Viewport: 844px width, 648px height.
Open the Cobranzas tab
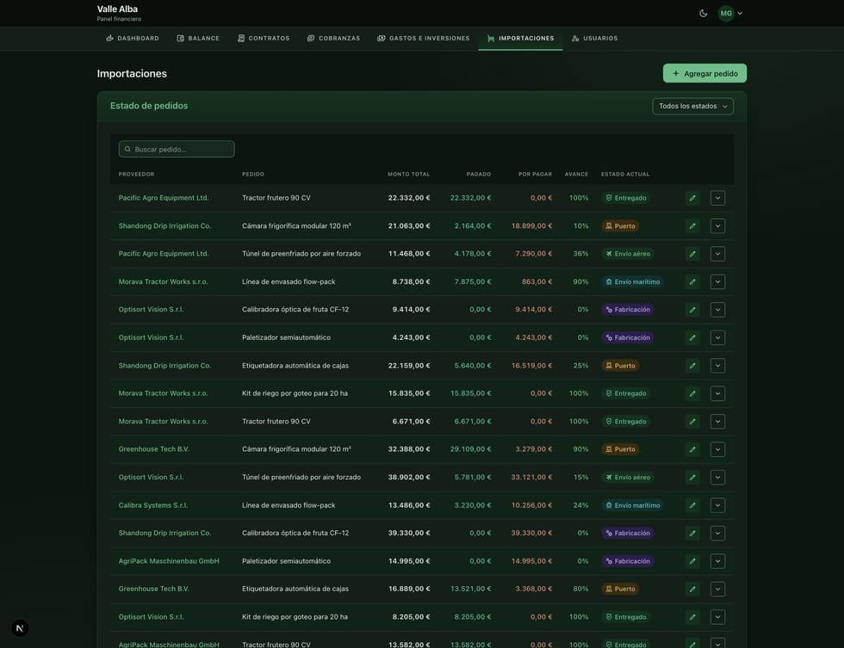point(334,38)
